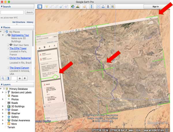Click the magnifier search icon below Places
Image resolution: width=173 pixels, height=132 pixels.
pos(3,78)
